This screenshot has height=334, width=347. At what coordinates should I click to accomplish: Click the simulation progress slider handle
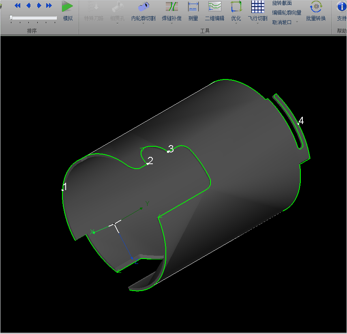coord(11,17)
